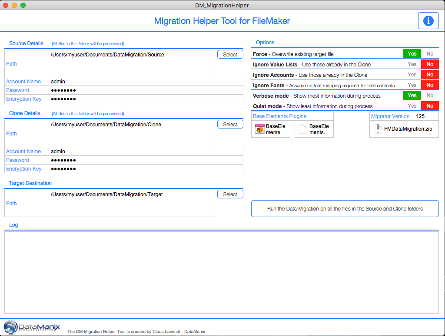Viewport: 445px width, 336px height.
Task: Click the Clone Account Name field
Action: pos(146,152)
